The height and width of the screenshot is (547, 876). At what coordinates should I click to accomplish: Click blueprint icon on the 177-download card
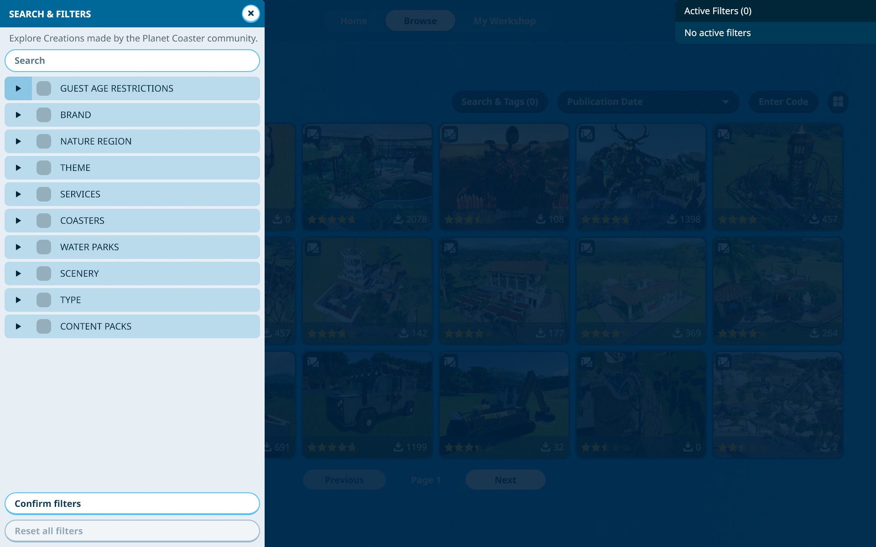[450, 248]
